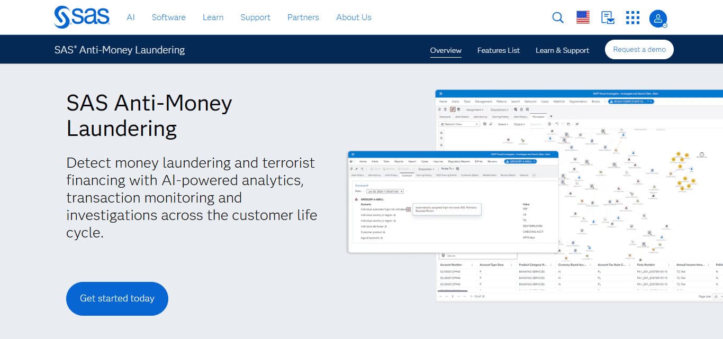Image resolution: width=723 pixels, height=339 pixels.
Task: Click the 'Detect money laundering' description paragraph
Action: [x=192, y=197]
